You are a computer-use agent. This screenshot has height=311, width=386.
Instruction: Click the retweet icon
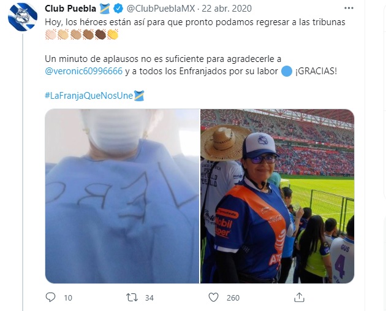pos(132,298)
